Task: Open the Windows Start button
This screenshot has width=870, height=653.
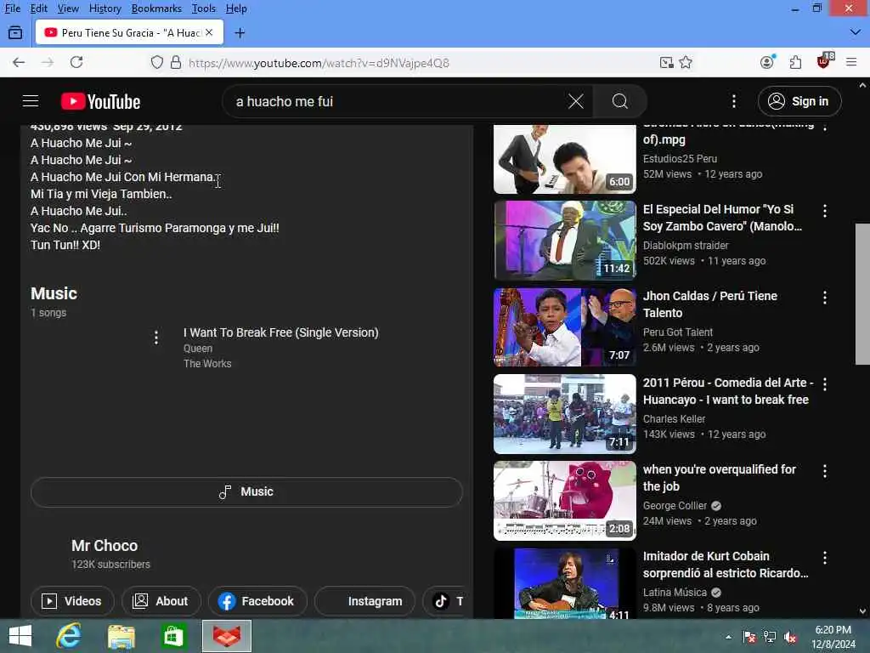Action: (x=20, y=636)
